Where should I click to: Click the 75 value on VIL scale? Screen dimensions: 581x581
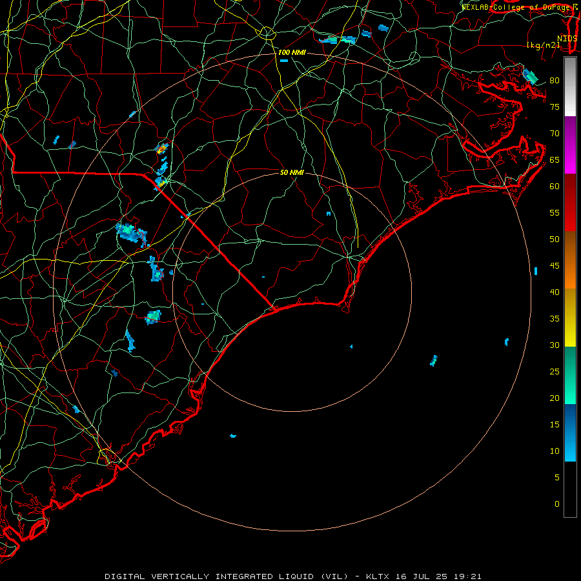tap(555, 107)
